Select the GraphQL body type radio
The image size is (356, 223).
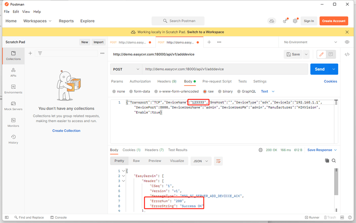pyautogui.click(x=239, y=92)
